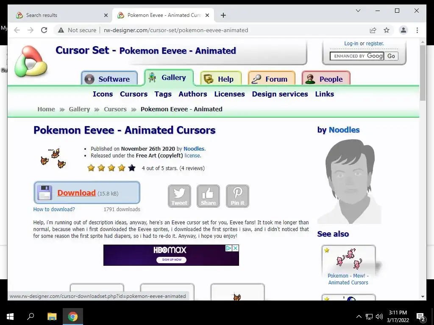The height and width of the screenshot is (325, 434).
Task: Click the share page icon in address bar
Action: click(373, 30)
